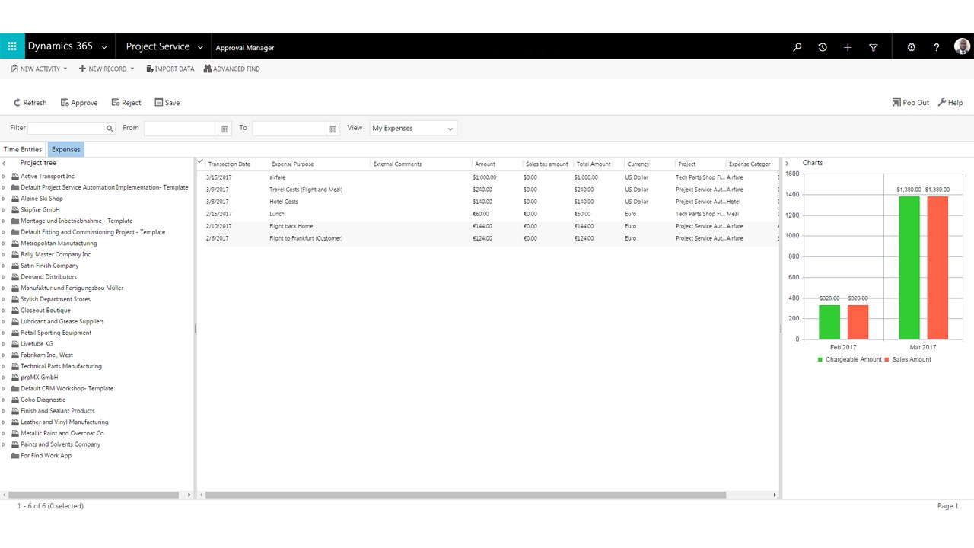Click Refresh in the approval toolbar
The width and height of the screenshot is (974, 548).
coord(30,103)
